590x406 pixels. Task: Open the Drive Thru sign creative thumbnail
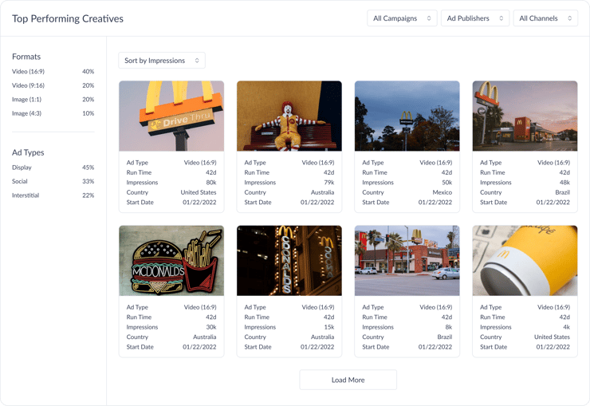tap(171, 116)
